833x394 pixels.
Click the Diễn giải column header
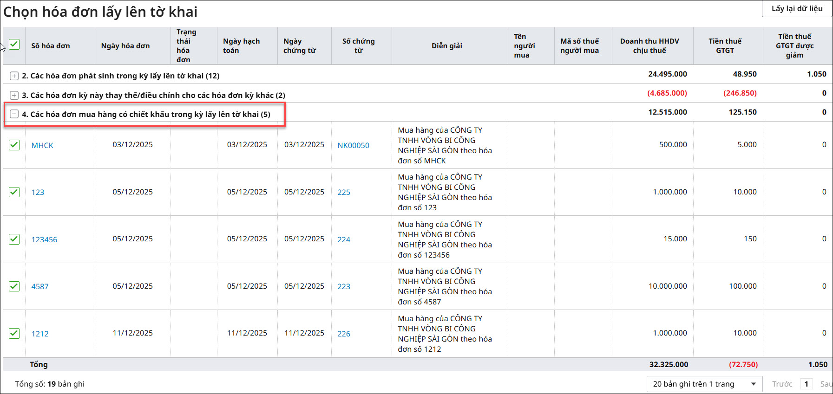[x=446, y=45]
